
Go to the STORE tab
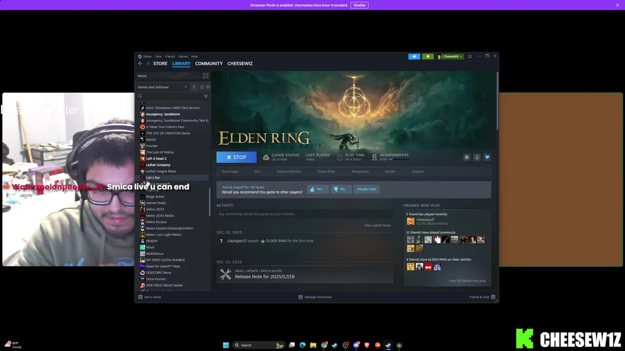[x=160, y=63]
